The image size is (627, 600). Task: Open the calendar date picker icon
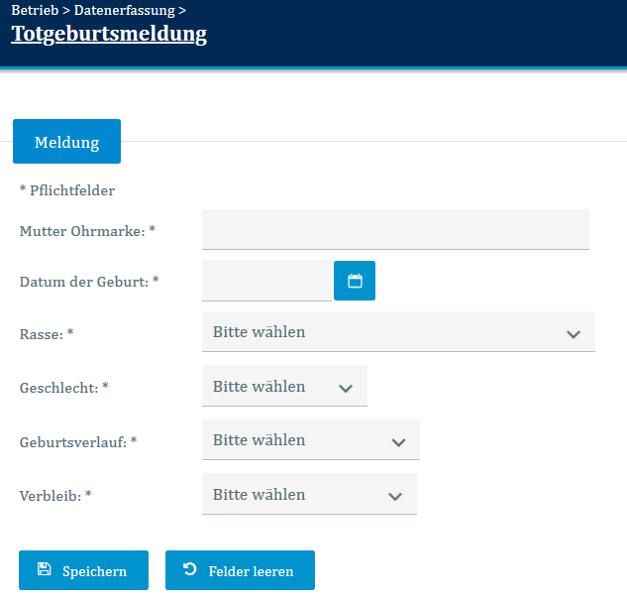point(355,281)
